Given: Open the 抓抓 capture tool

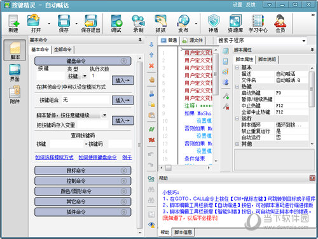Looking at the screenshot, I should coord(160,24).
